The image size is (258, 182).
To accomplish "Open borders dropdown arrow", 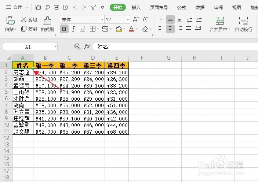I will point(98,29).
